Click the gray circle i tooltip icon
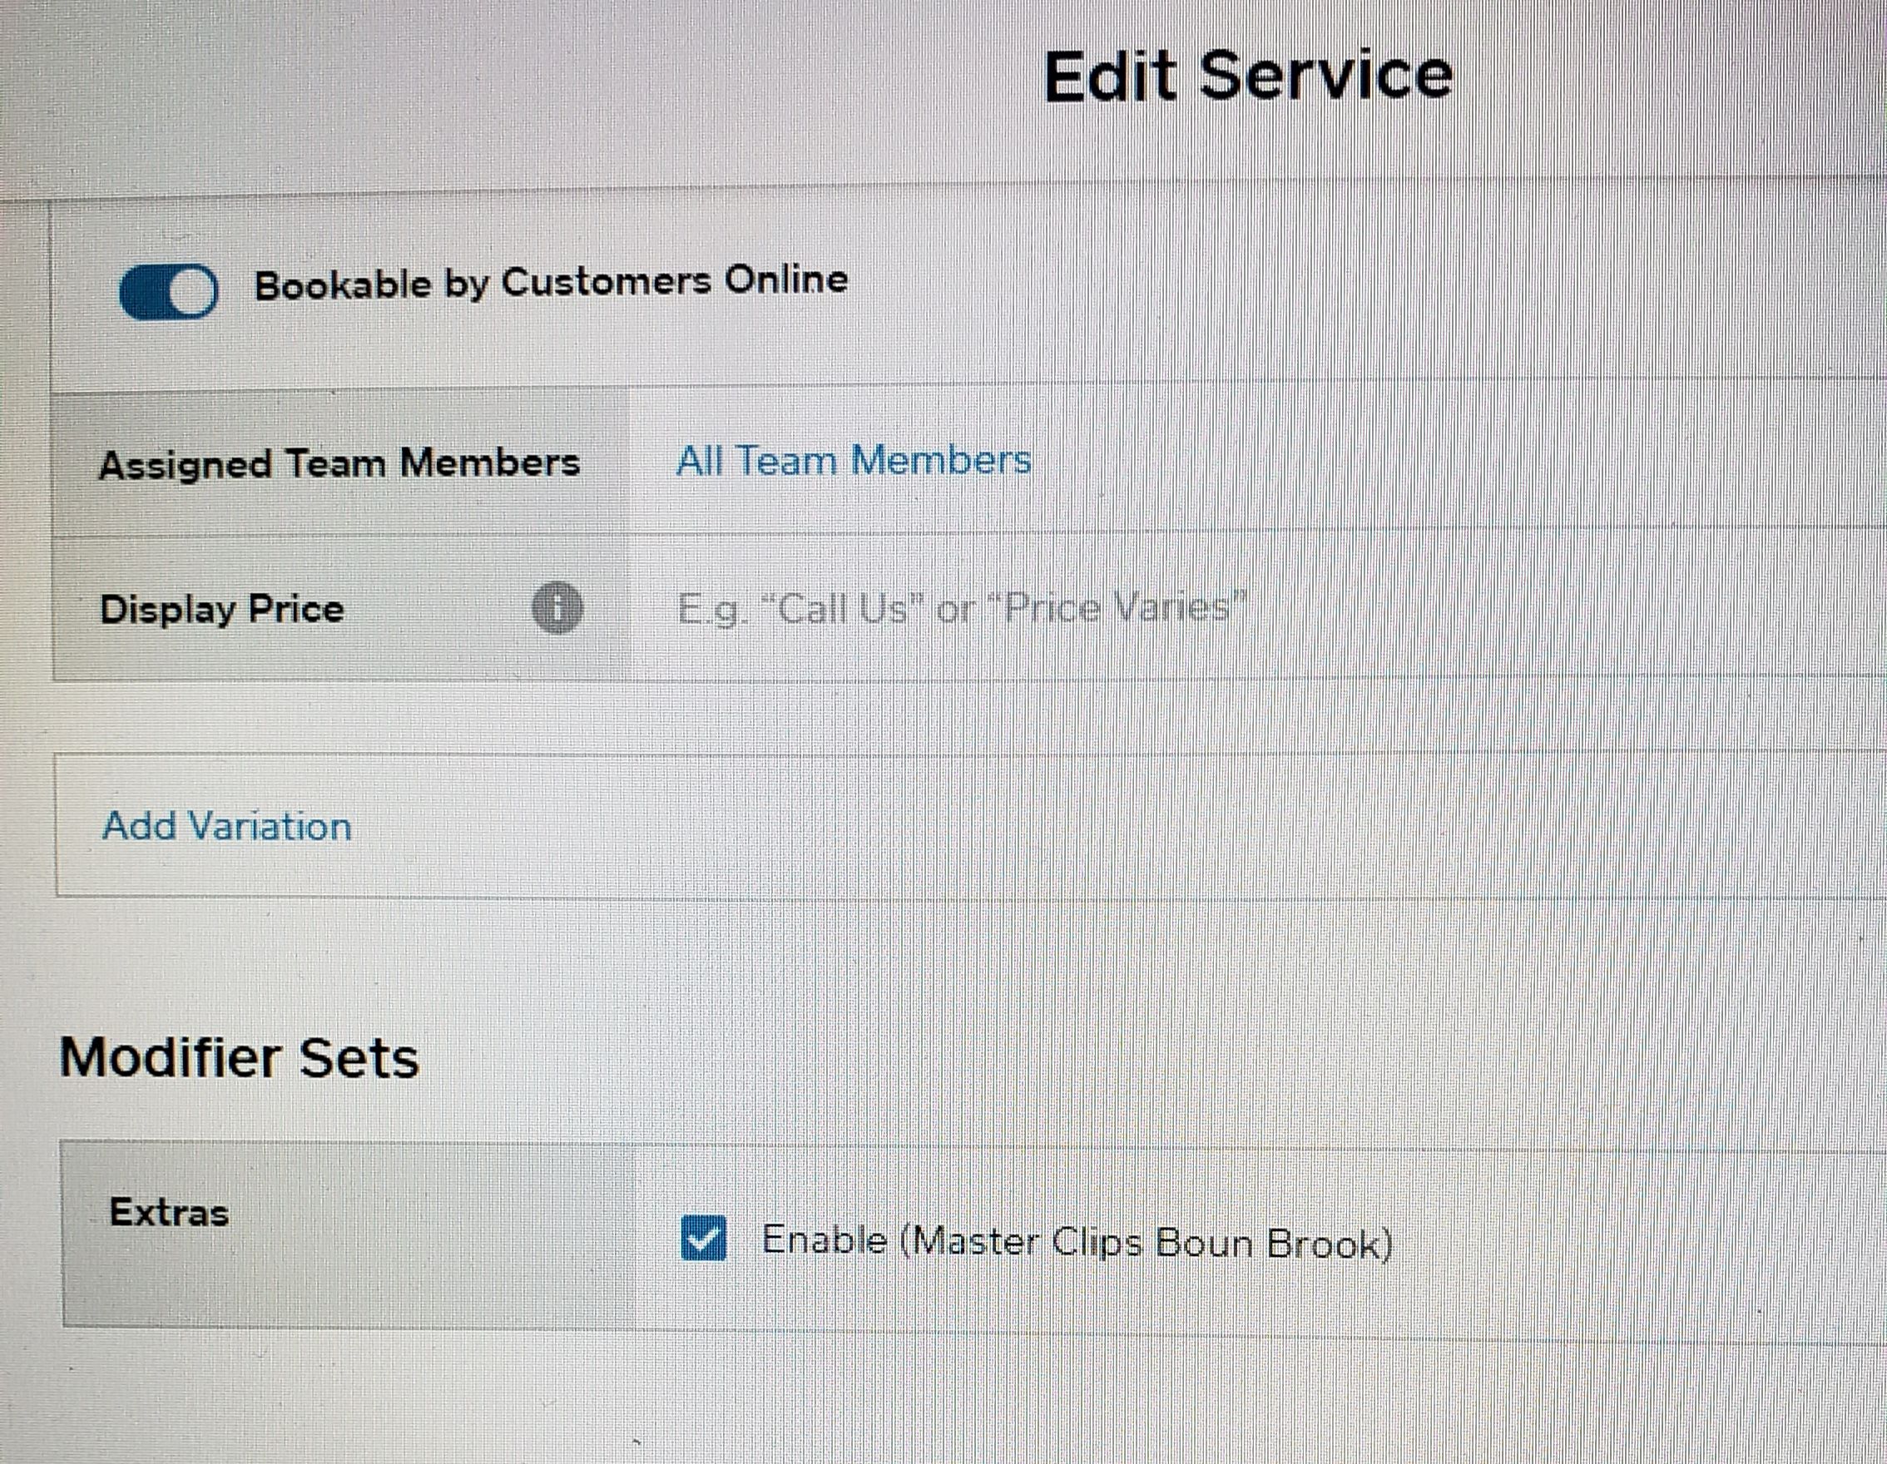The width and height of the screenshot is (1887, 1464). (557, 608)
